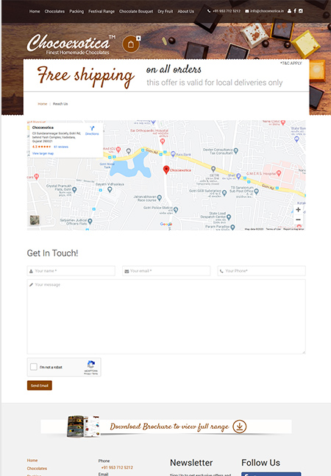Image resolution: width=331 pixels, height=476 pixels.
Task: Click the Instagram icon in header
Action: pos(300,11)
